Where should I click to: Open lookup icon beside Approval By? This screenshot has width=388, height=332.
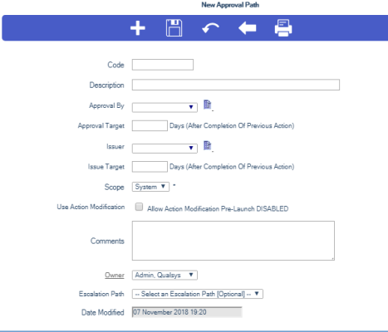[x=208, y=105]
